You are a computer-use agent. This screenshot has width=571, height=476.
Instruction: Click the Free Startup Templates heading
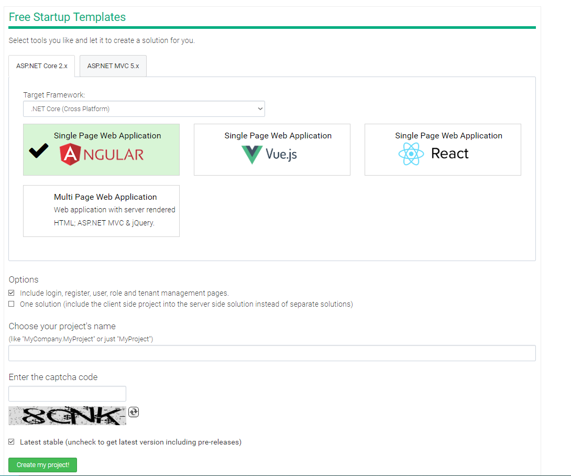(68, 17)
